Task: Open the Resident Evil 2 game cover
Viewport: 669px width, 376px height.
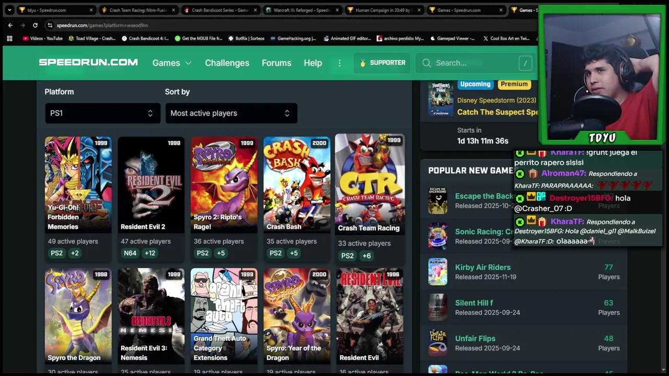Action: [151, 185]
